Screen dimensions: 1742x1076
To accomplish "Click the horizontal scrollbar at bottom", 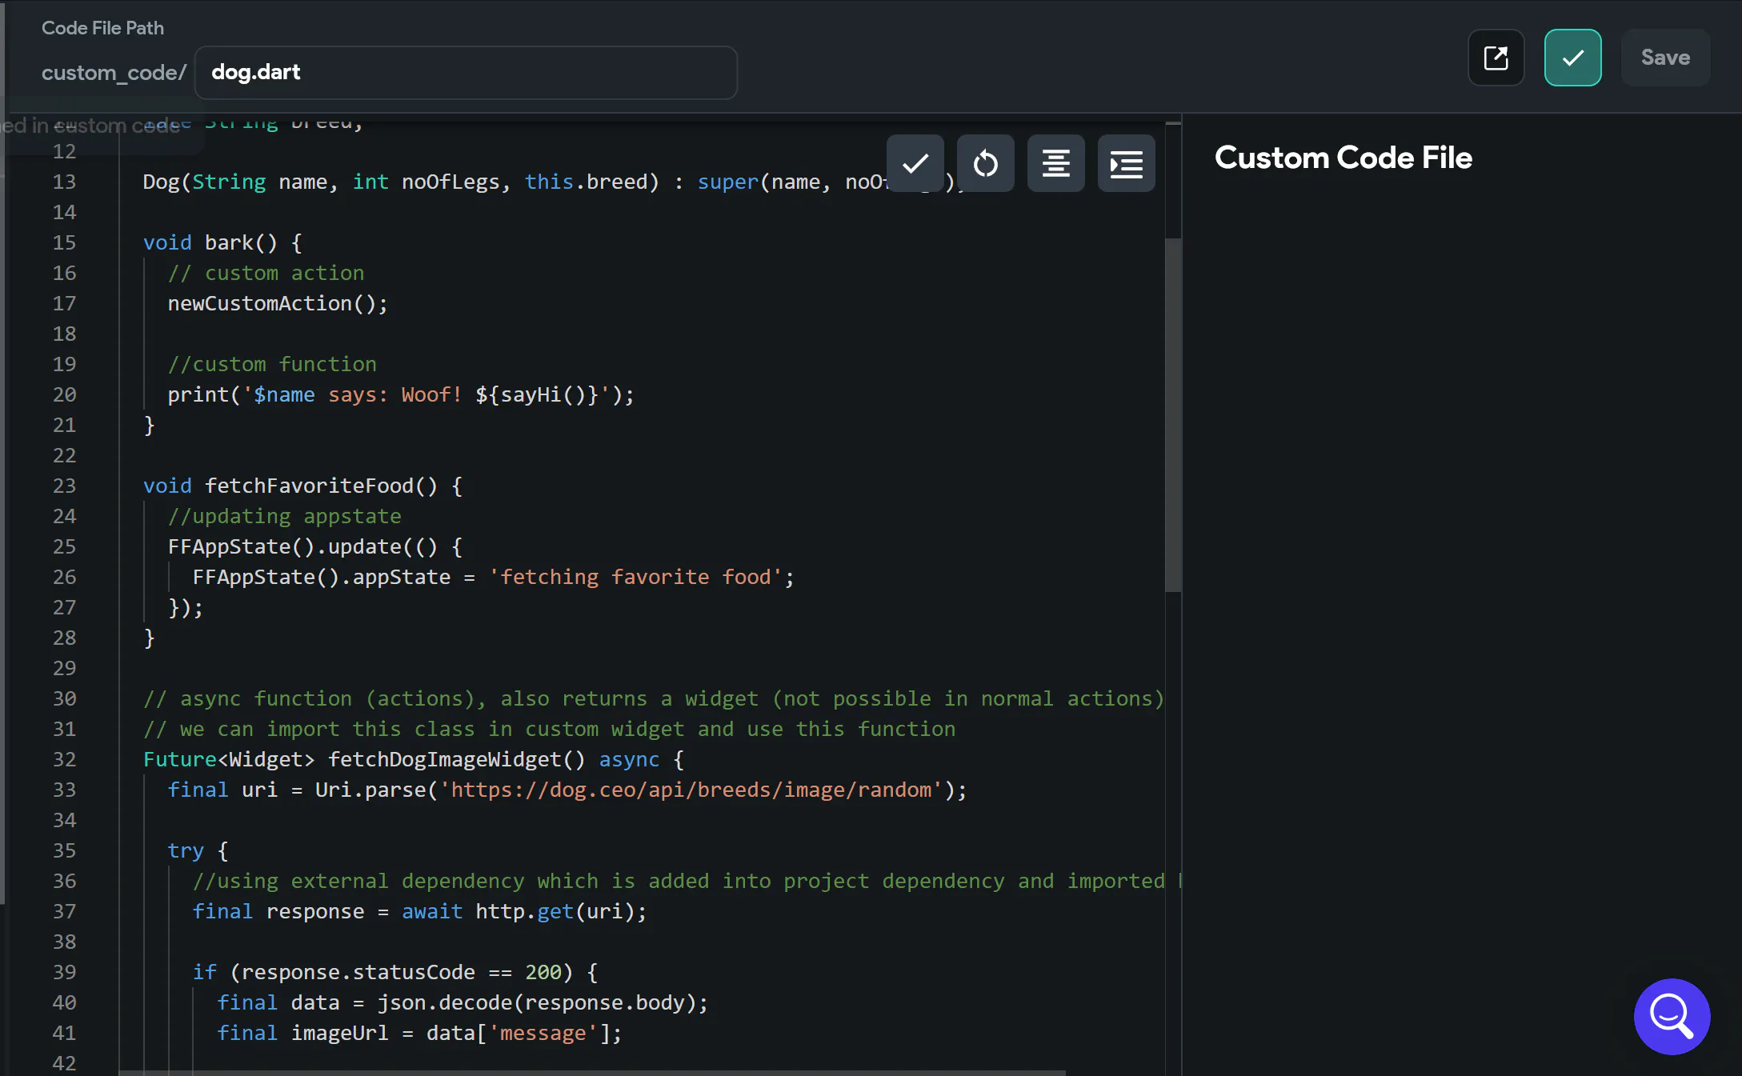I will point(592,1072).
